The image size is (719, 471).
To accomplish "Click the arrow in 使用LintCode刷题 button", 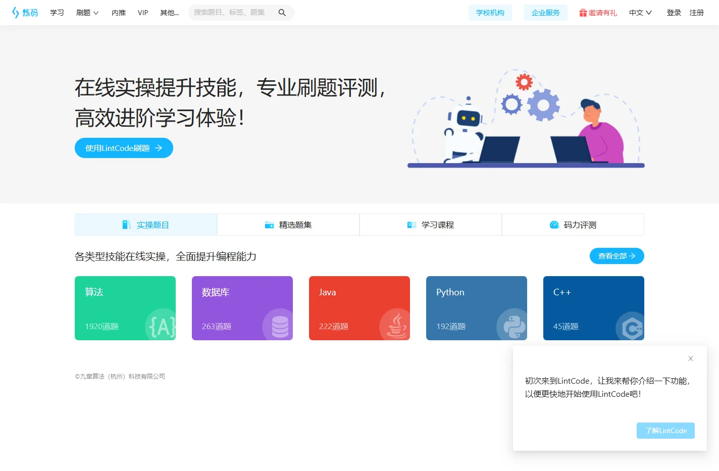I will click(159, 148).
